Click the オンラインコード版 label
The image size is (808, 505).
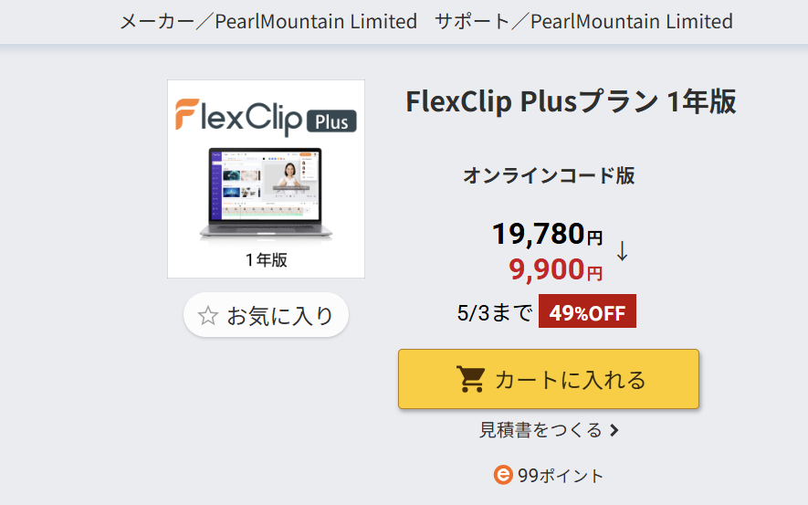549,175
